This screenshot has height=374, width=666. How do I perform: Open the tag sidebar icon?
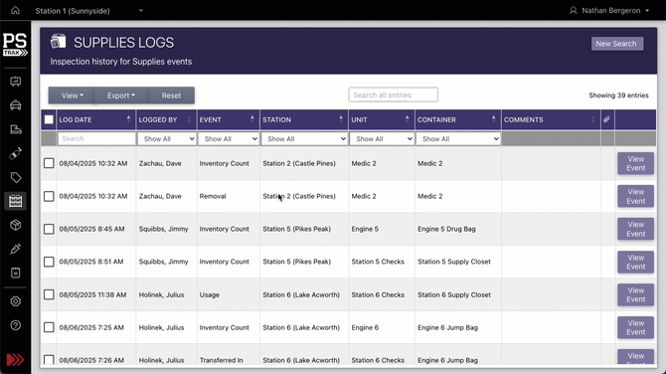click(16, 177)
